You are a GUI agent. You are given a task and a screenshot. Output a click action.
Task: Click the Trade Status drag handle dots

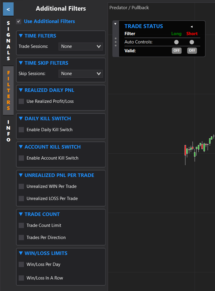pyautogui.click(x=116, y=42)
